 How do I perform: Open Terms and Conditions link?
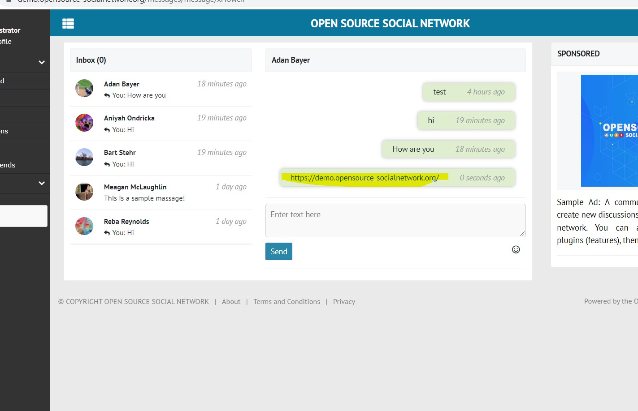286,302
